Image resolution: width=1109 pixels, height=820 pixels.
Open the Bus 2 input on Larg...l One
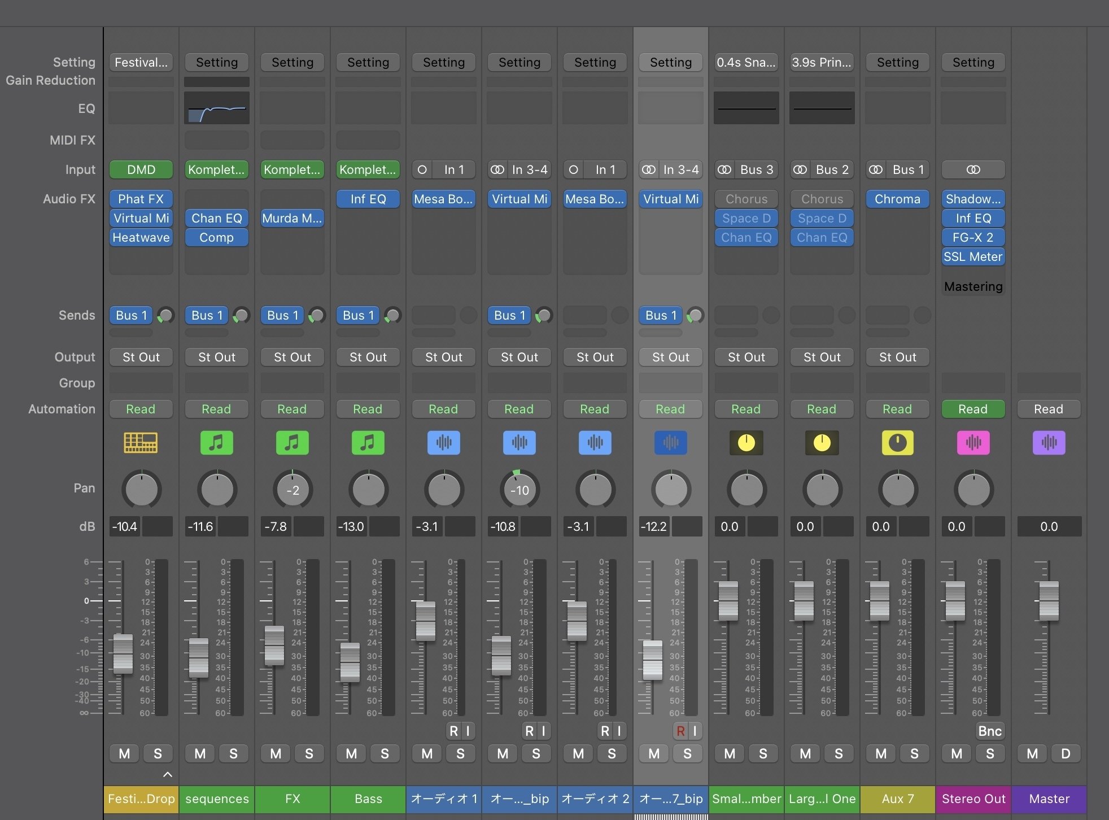point(832,169)
